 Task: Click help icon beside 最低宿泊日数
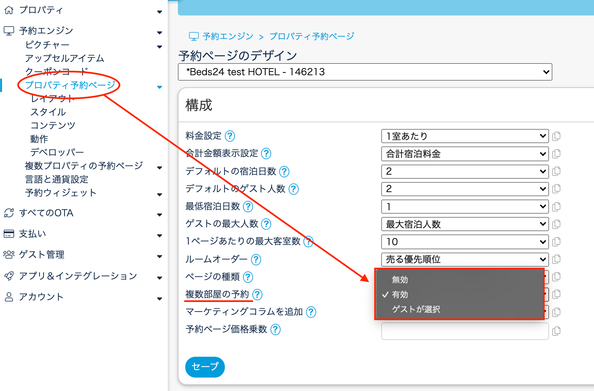[248, 206]
